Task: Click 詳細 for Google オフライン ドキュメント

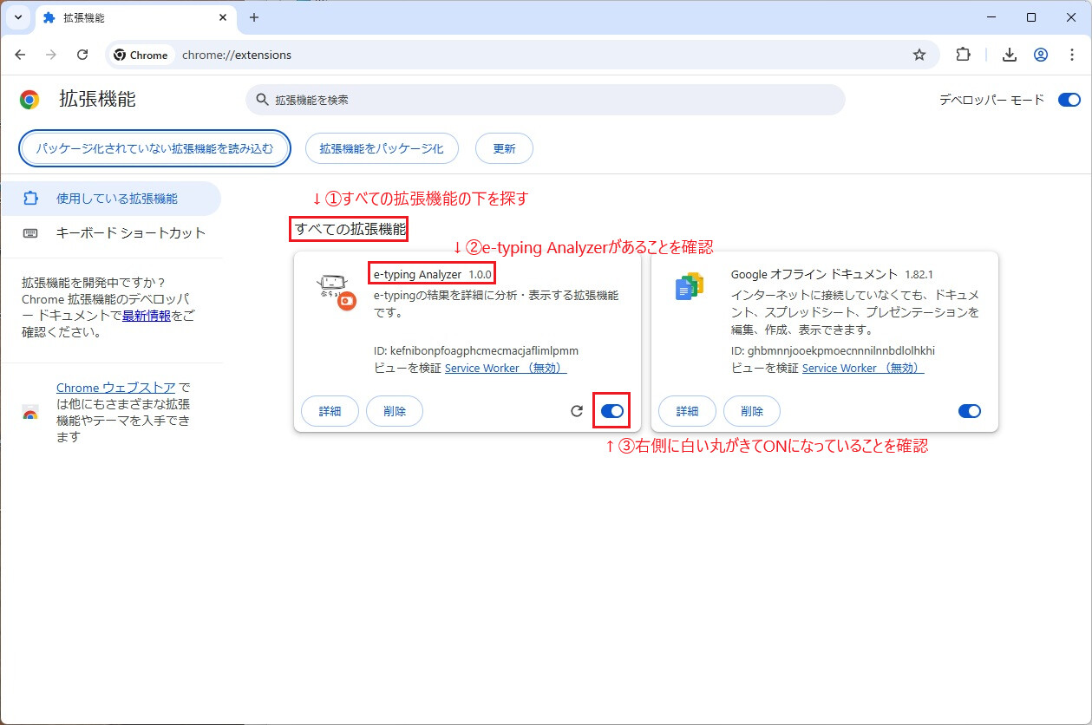Action: pos(687,411)
